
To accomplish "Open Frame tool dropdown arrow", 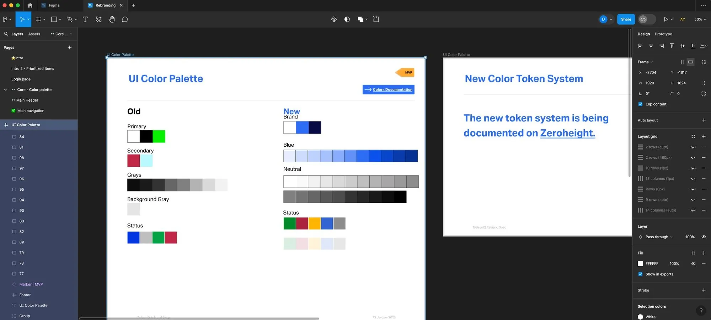I will tap(44, 19).
